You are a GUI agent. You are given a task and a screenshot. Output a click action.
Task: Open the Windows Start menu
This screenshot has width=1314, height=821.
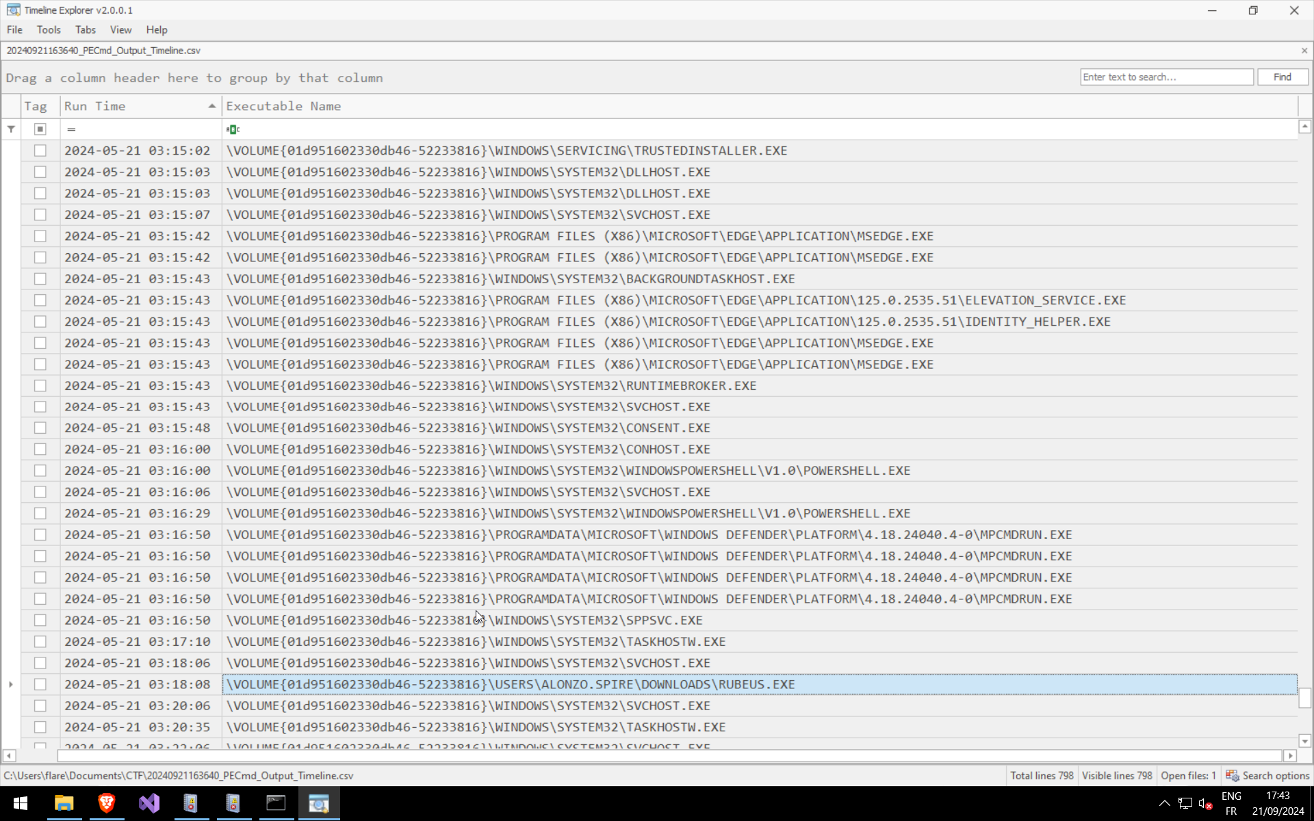click(x=21, y=803)
